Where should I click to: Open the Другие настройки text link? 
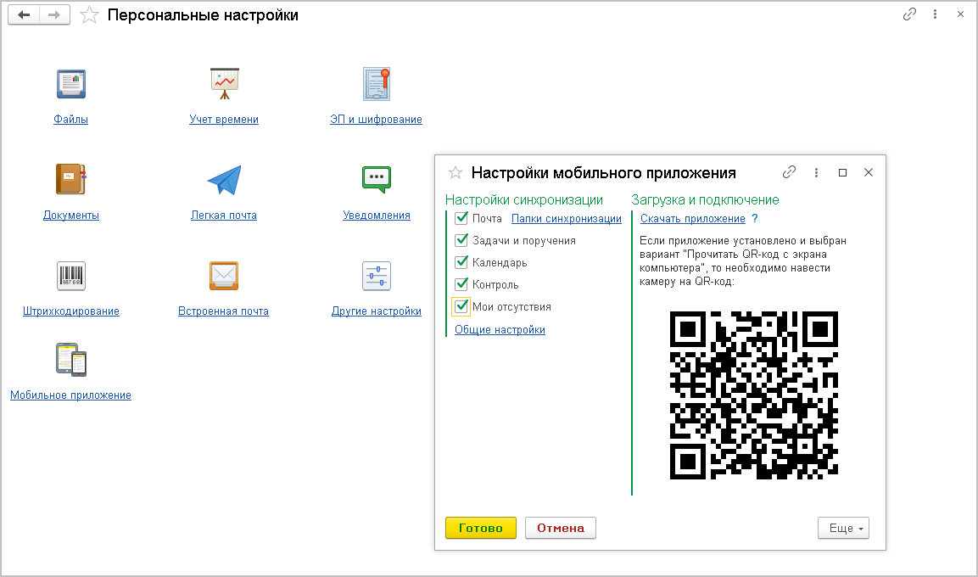coord(377,311)
